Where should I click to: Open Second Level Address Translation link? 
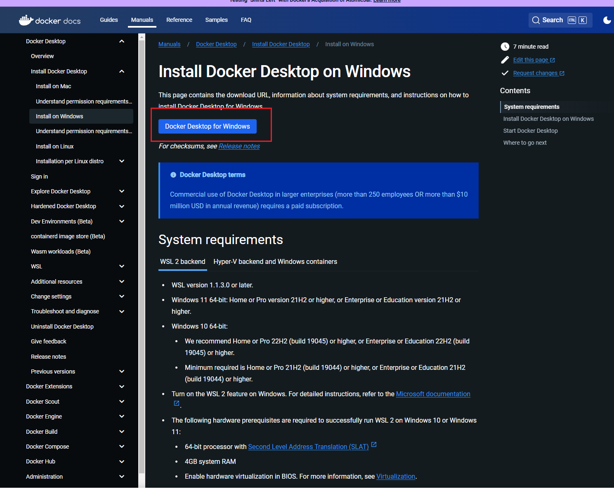tap(308, 447)
